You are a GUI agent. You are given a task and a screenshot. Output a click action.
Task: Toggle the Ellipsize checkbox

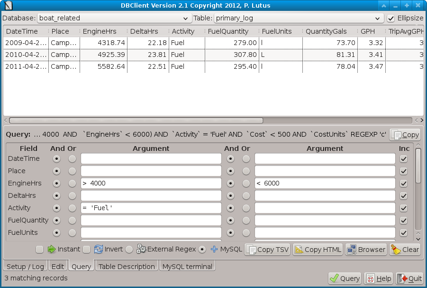coord(391,19)
